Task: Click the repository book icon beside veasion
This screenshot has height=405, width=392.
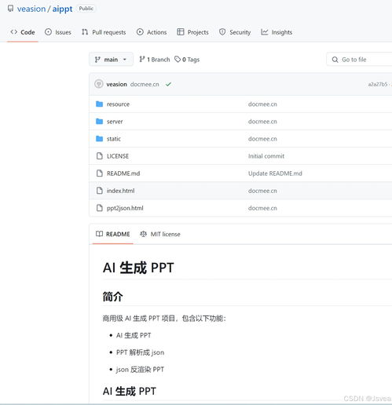Action: tap(10, 9)
